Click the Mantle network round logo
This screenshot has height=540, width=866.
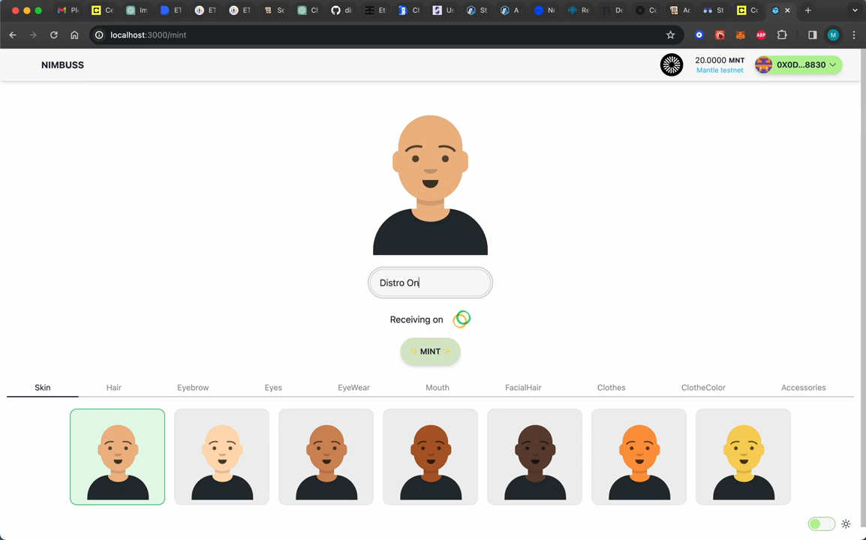(672, 65)
